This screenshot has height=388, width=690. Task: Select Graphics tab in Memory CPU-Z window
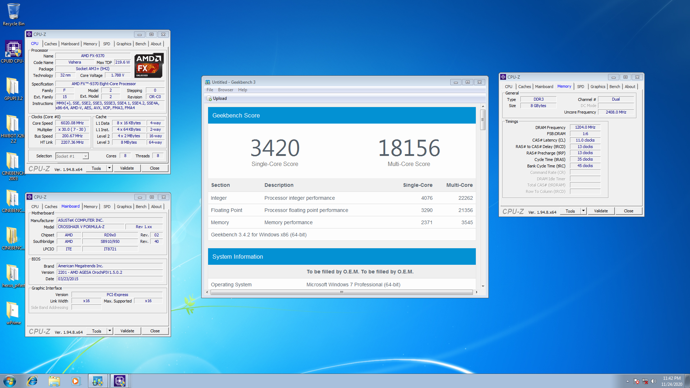point(598,87)
